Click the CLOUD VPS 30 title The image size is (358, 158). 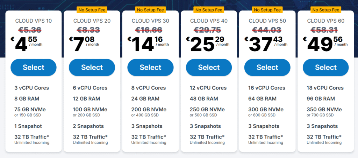(150, 21)
